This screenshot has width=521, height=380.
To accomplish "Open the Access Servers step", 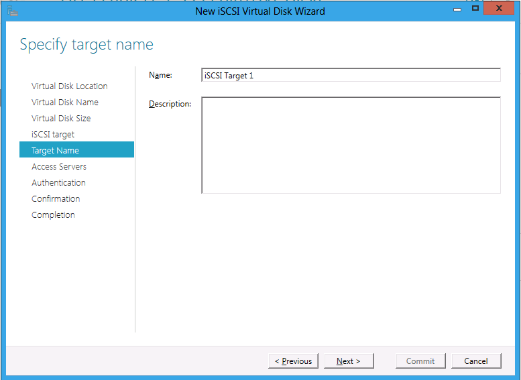I will [x=59, y=167].
